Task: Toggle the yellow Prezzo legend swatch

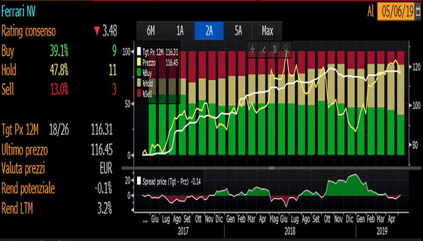Action: [139, 62]
